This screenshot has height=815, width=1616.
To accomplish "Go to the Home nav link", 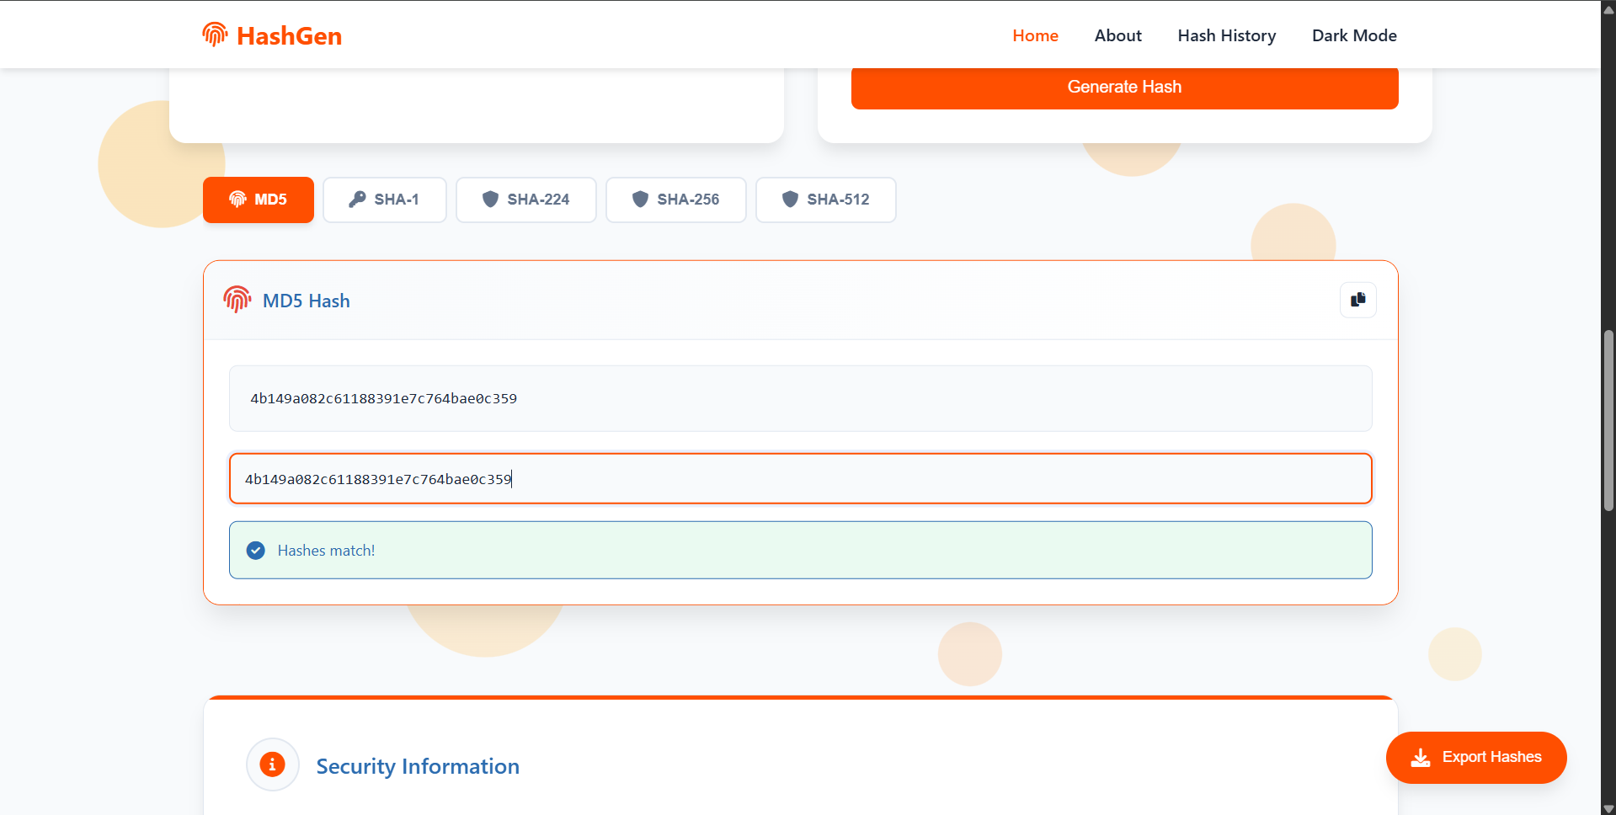I will [1035, 35].
